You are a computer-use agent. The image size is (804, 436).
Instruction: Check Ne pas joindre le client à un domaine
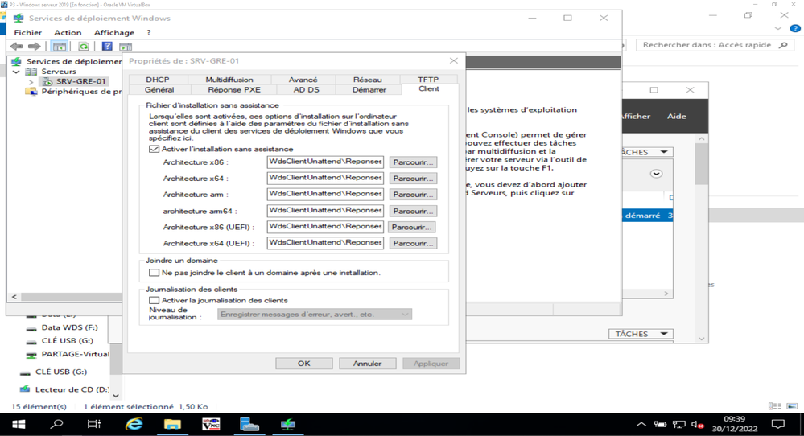154,273
